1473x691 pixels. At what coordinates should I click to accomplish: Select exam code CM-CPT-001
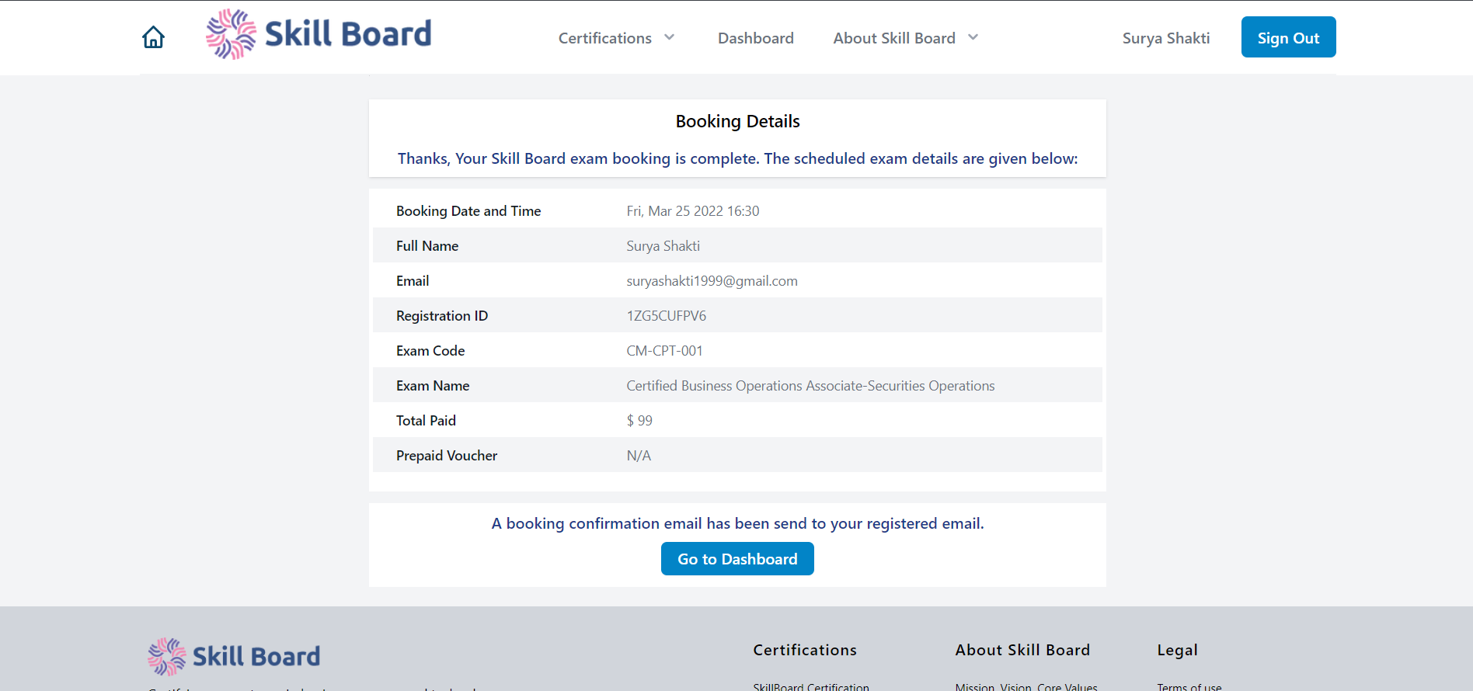665,351
